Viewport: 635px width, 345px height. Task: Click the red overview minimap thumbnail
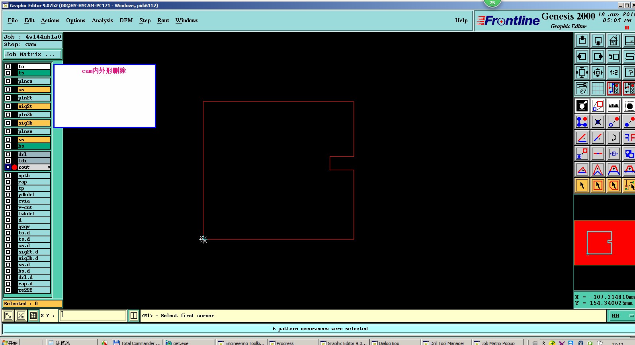(604, 243)
